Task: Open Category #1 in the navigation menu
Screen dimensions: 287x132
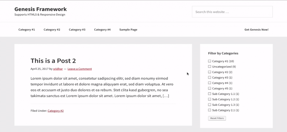Action: (x=27, y=30)
